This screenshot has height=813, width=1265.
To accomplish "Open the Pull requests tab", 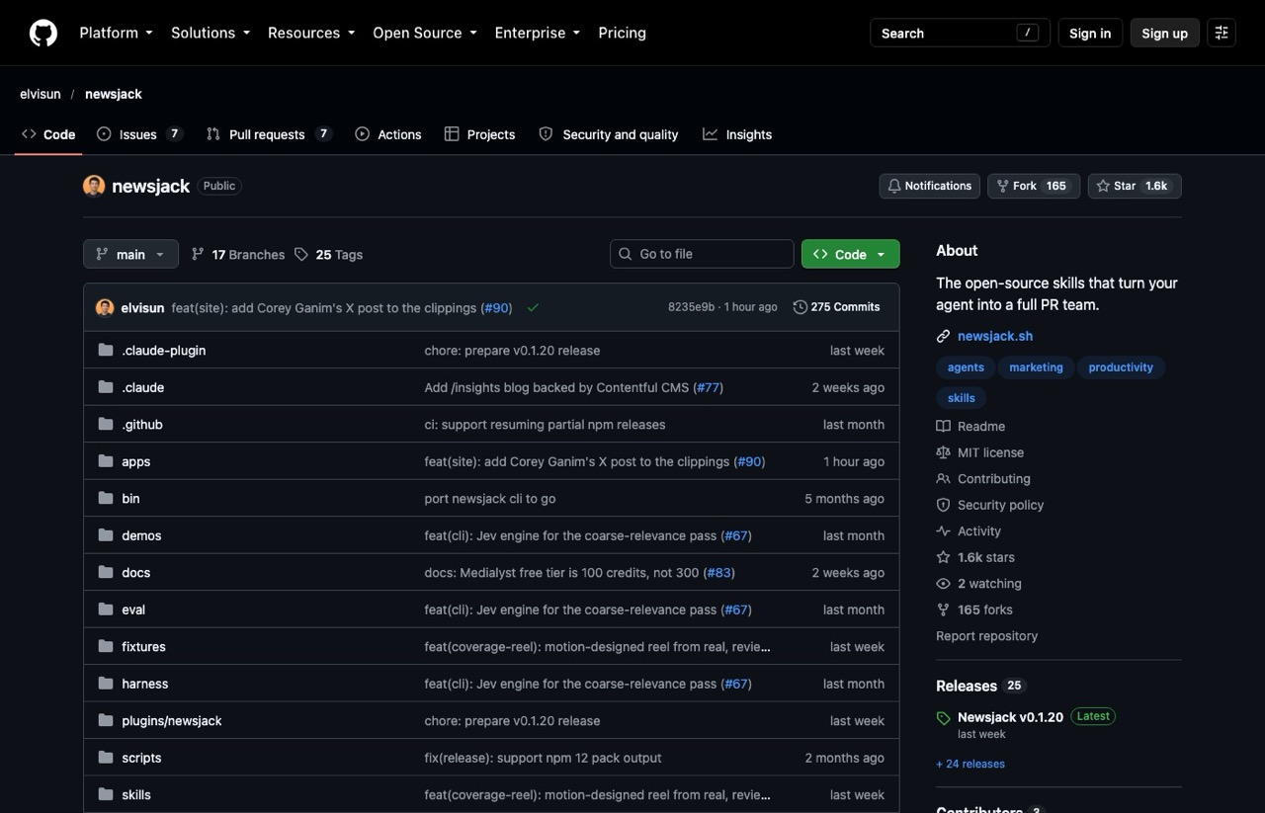I will pos(268,134).
